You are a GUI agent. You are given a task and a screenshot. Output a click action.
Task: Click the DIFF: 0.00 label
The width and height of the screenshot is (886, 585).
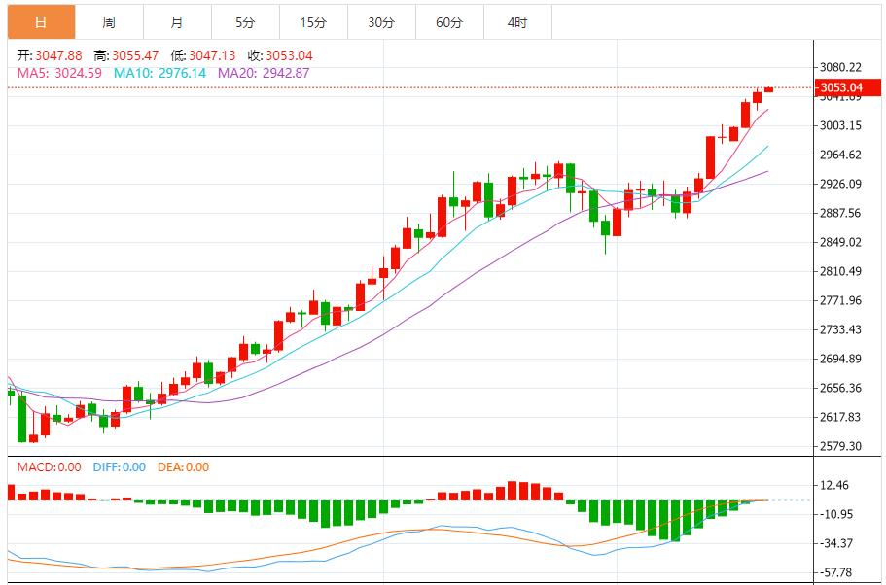(x=120, y=467)
